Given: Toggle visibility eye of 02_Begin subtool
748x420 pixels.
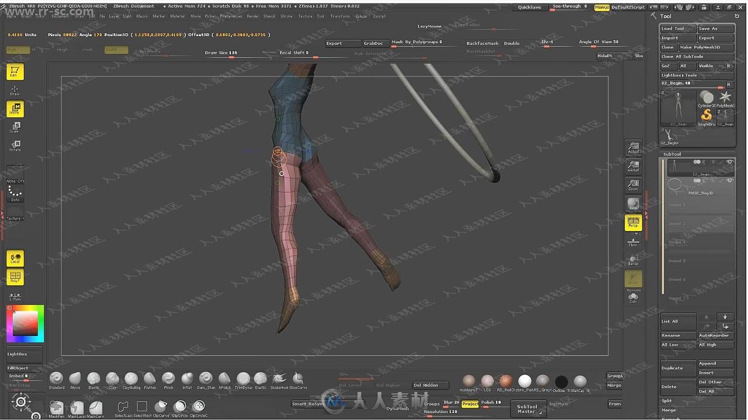Looking at the screenshot, I should 729,162.
